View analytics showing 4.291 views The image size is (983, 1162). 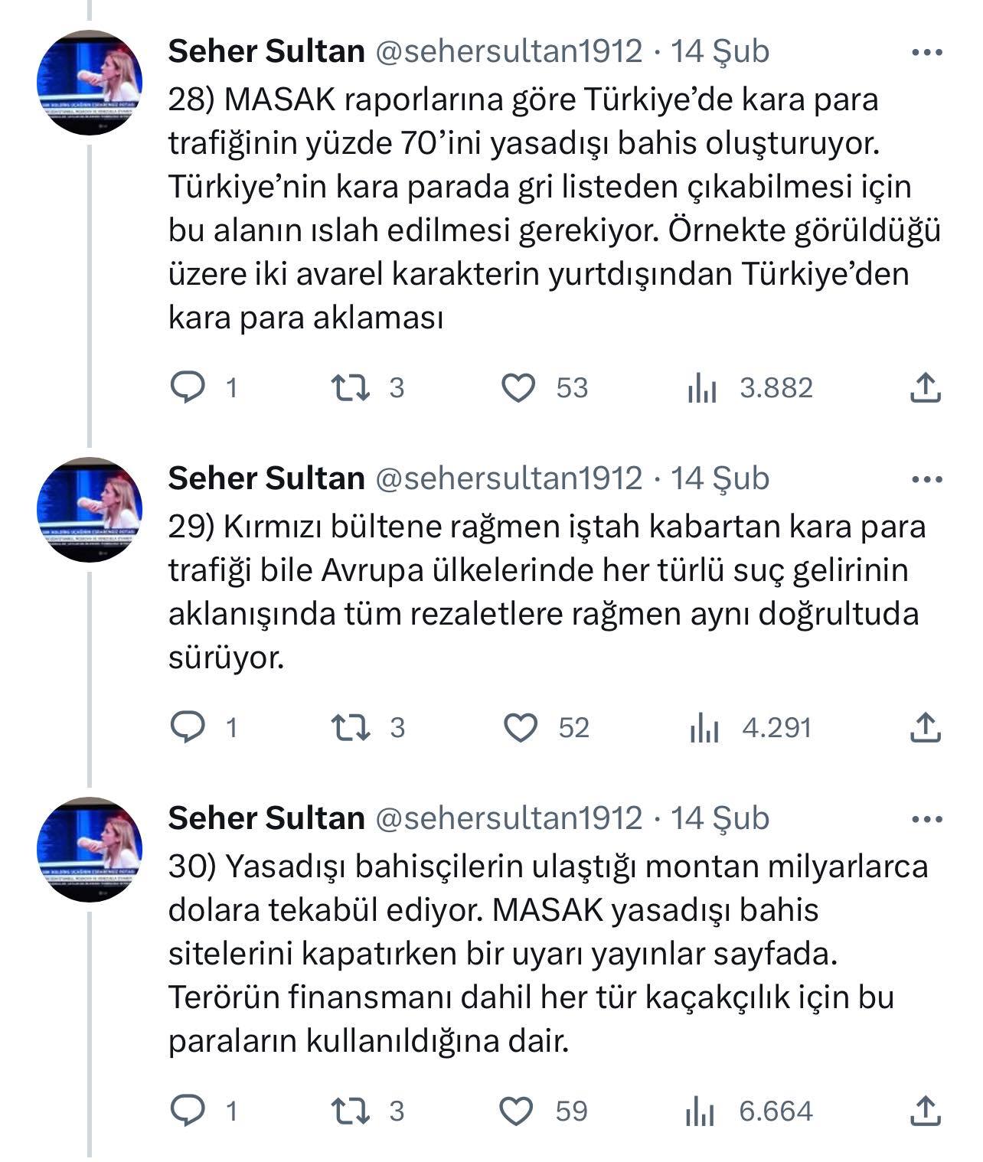point(704,728)
